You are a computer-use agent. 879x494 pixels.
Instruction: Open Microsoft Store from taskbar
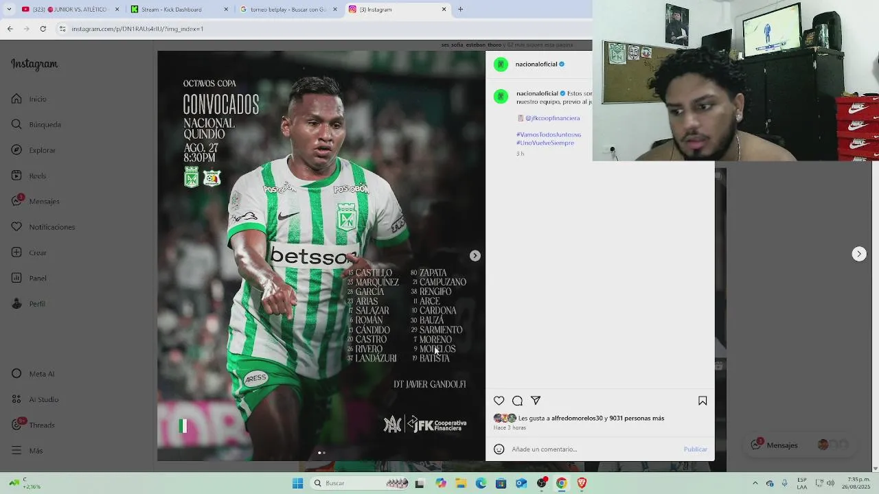[x=501, y=483]
